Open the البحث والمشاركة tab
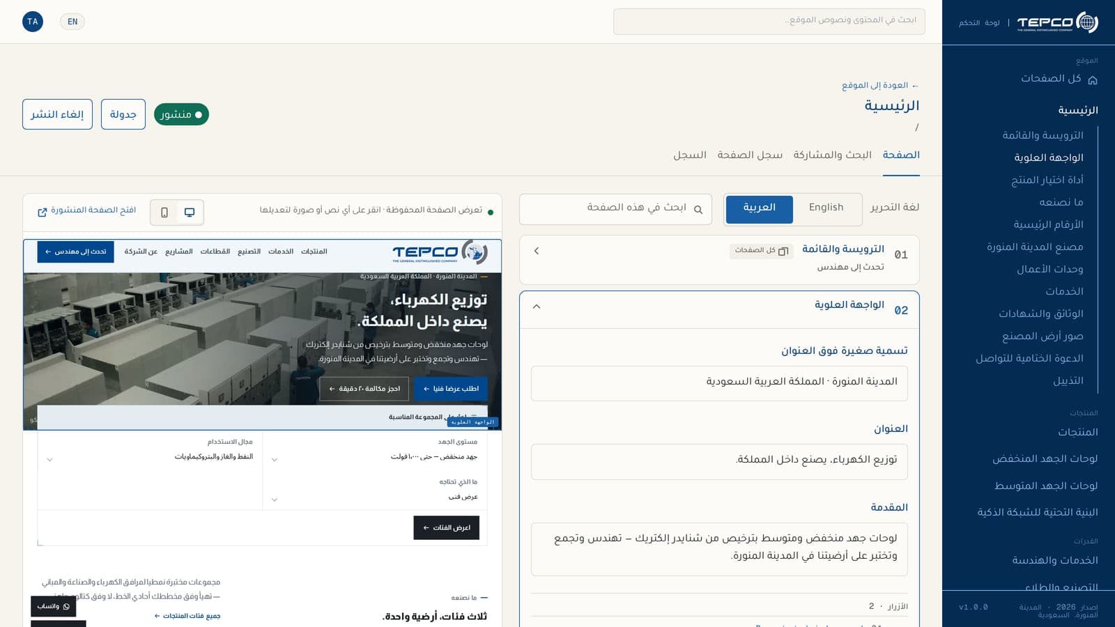The height and width of the screenshot is (627, 1115). (x=832, y=155)
